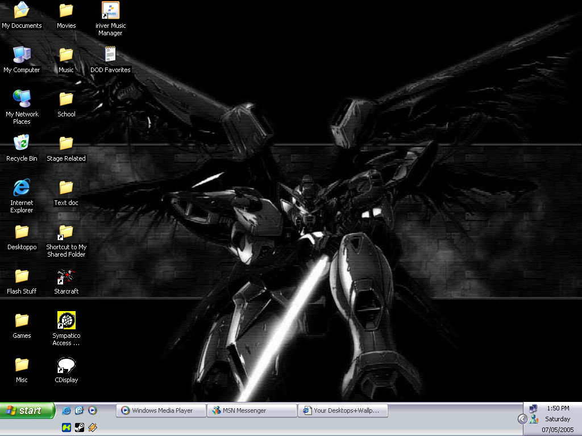The image size is (582, 436).
Task: Click the Outlook Express Quick Launch icon
Action: point(80,410)
